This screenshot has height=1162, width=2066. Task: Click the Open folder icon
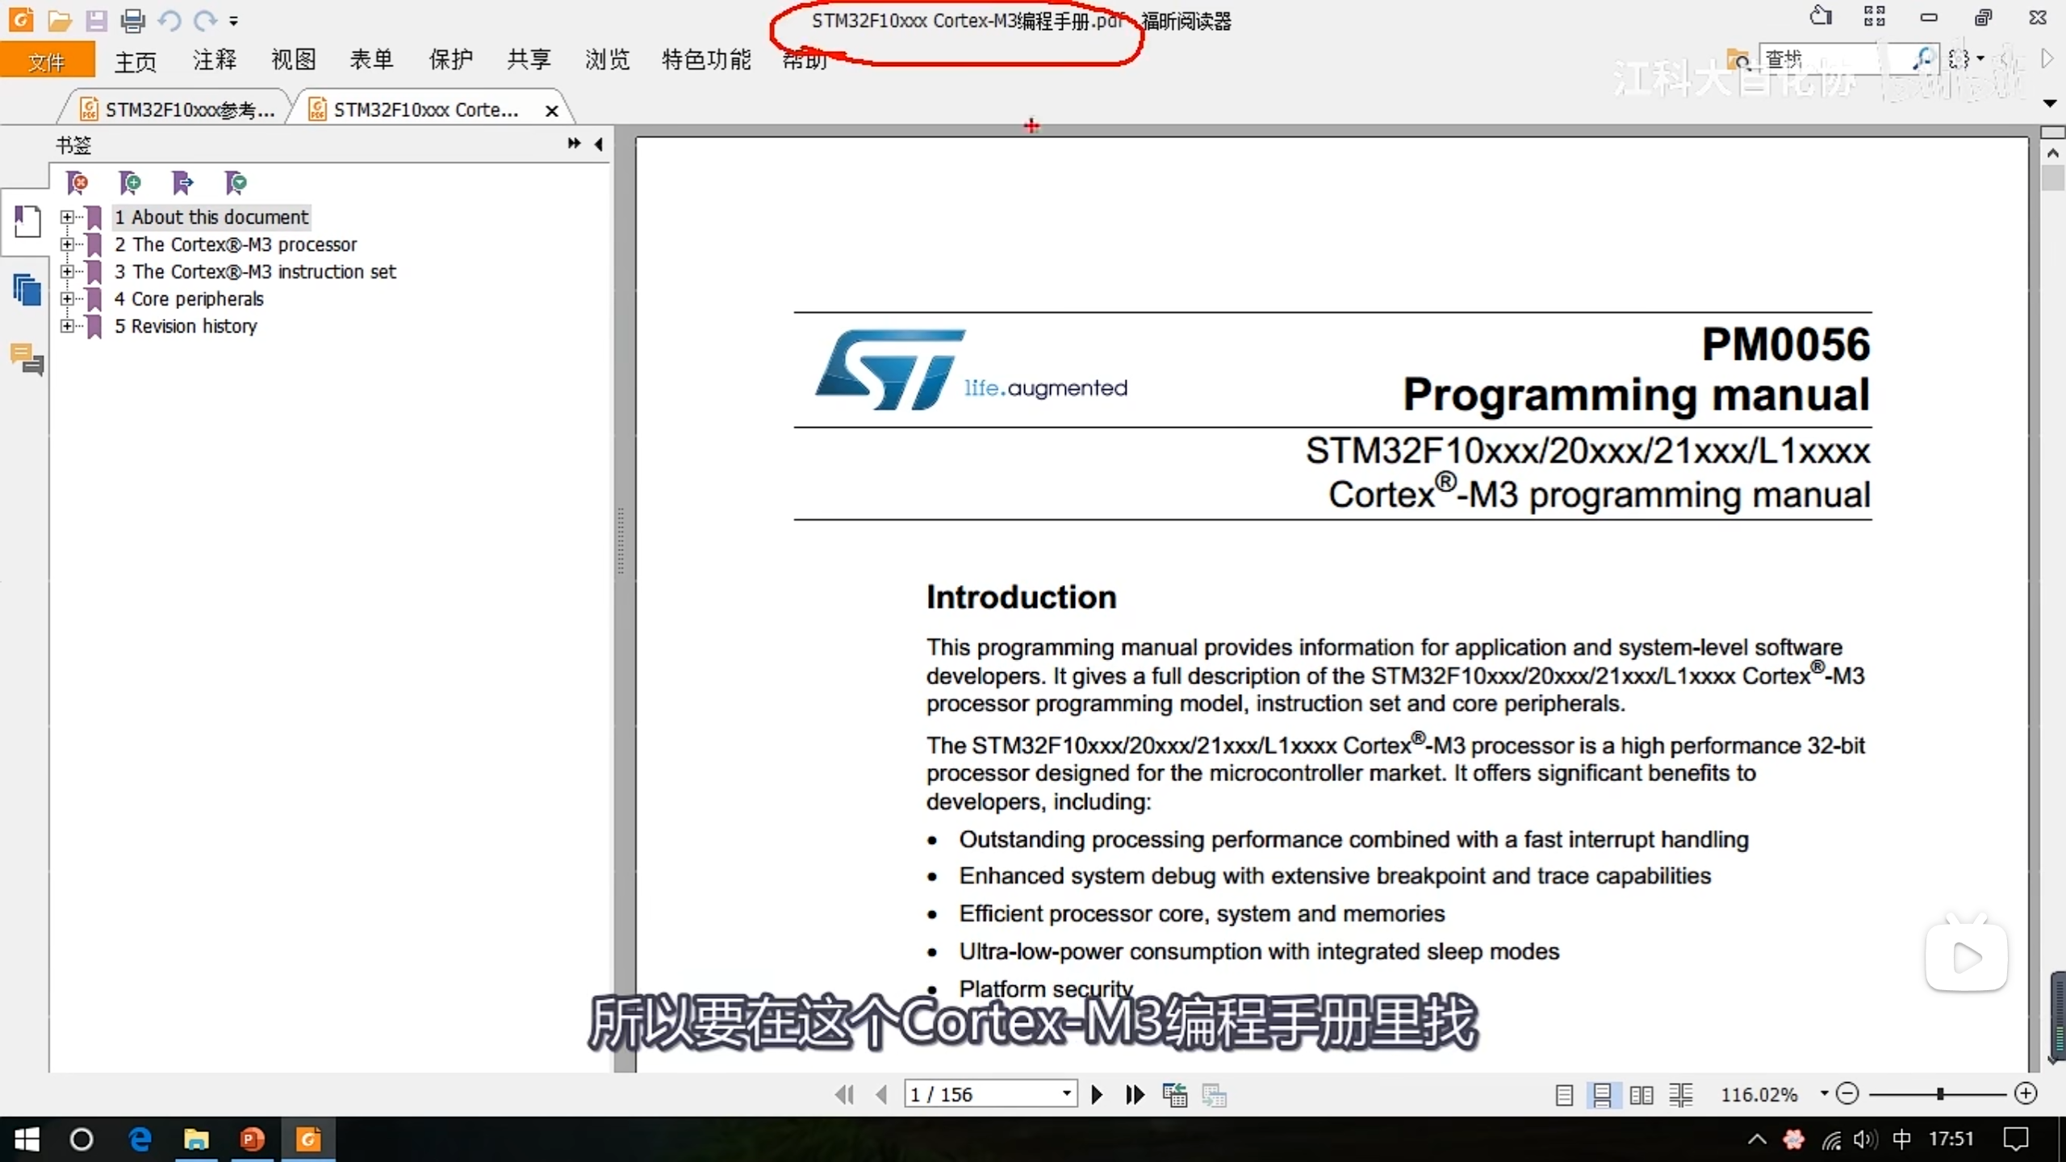[x=59, y=20]
